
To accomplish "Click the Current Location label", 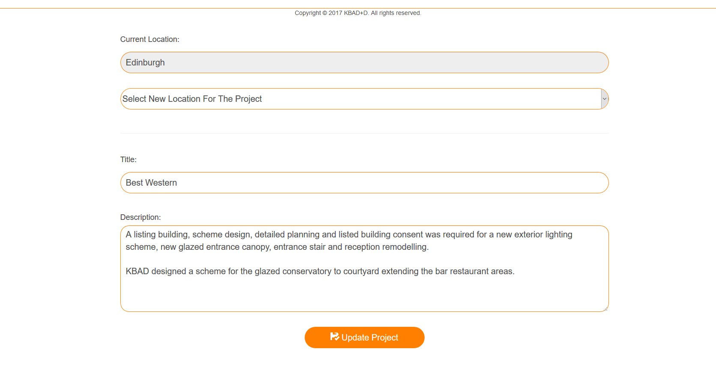I will pyautogui.click(x=150, y=39).
